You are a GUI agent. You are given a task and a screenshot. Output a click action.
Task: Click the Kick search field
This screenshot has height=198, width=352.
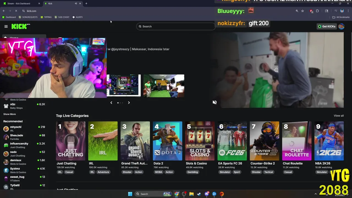pos(175,26)
